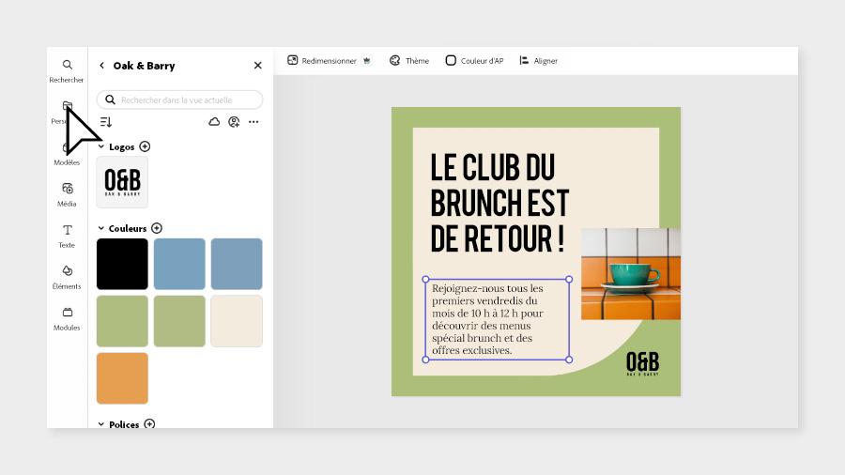
Task: Click the Oak & Barry panel title
Action: (x=144, y=65)
